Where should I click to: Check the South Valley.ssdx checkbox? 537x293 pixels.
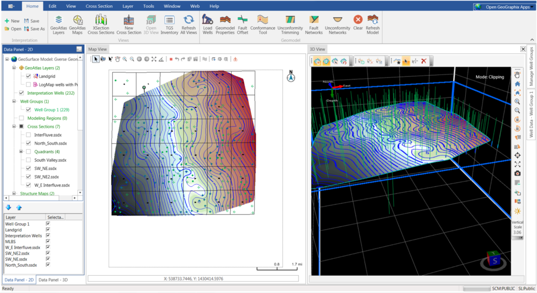pyautogui.click(x=28, y=160)
